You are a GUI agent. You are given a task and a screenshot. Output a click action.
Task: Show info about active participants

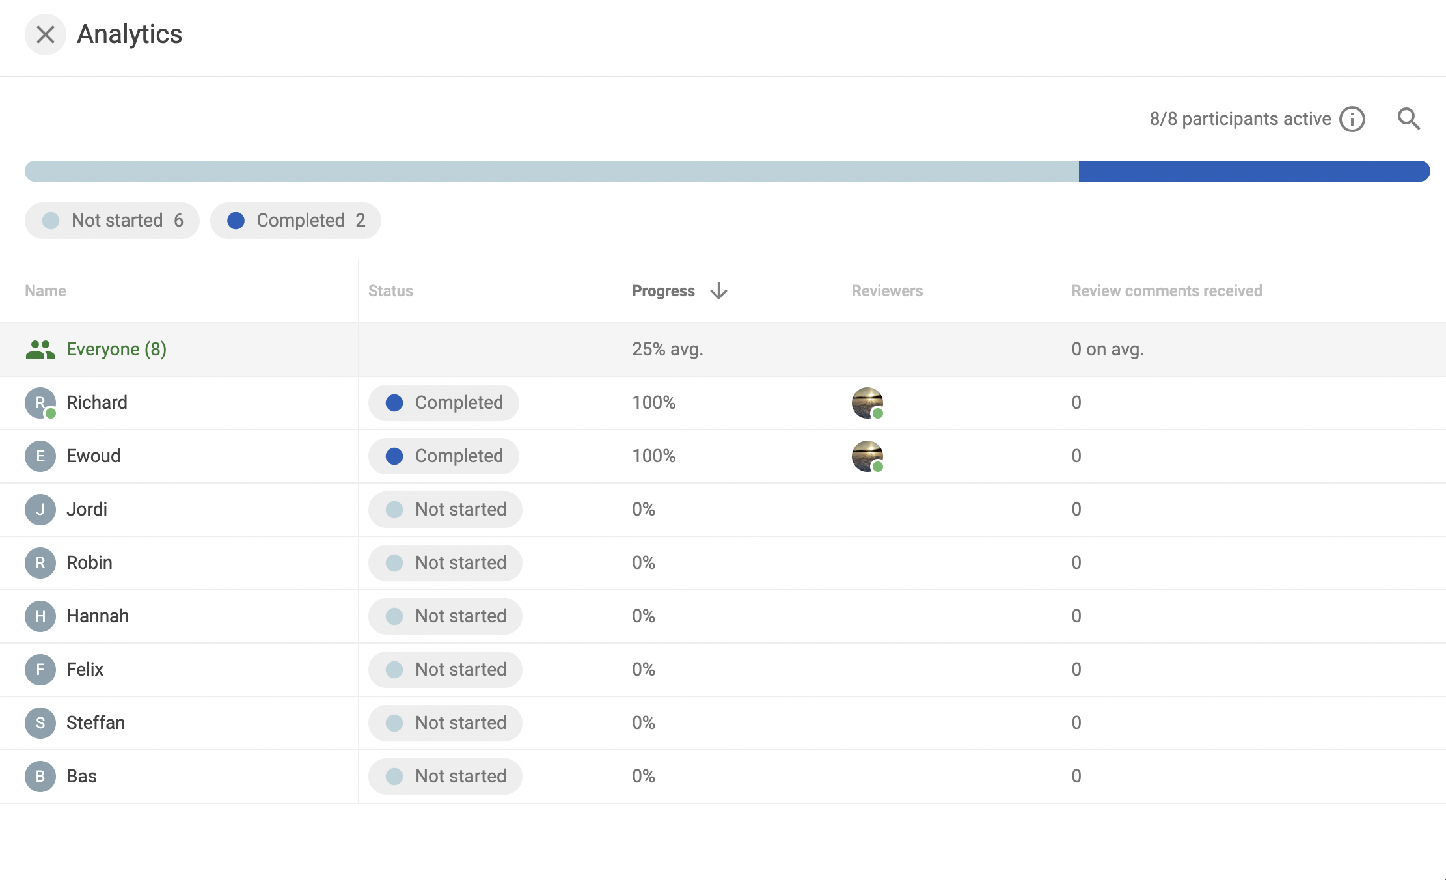tap(1352, 119)
